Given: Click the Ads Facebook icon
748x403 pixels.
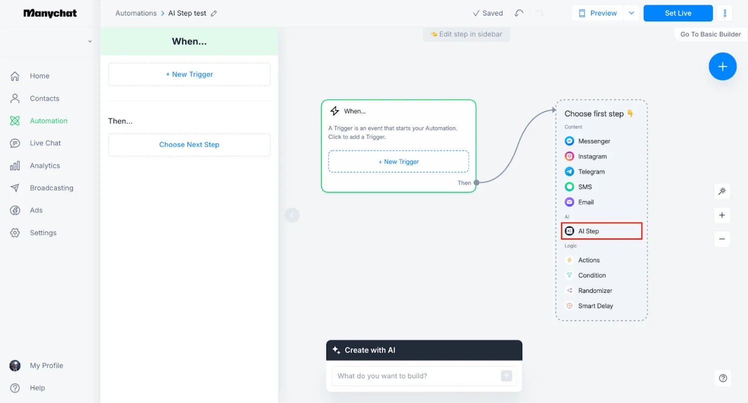Looking at the screenshot, I should point(15,210).
